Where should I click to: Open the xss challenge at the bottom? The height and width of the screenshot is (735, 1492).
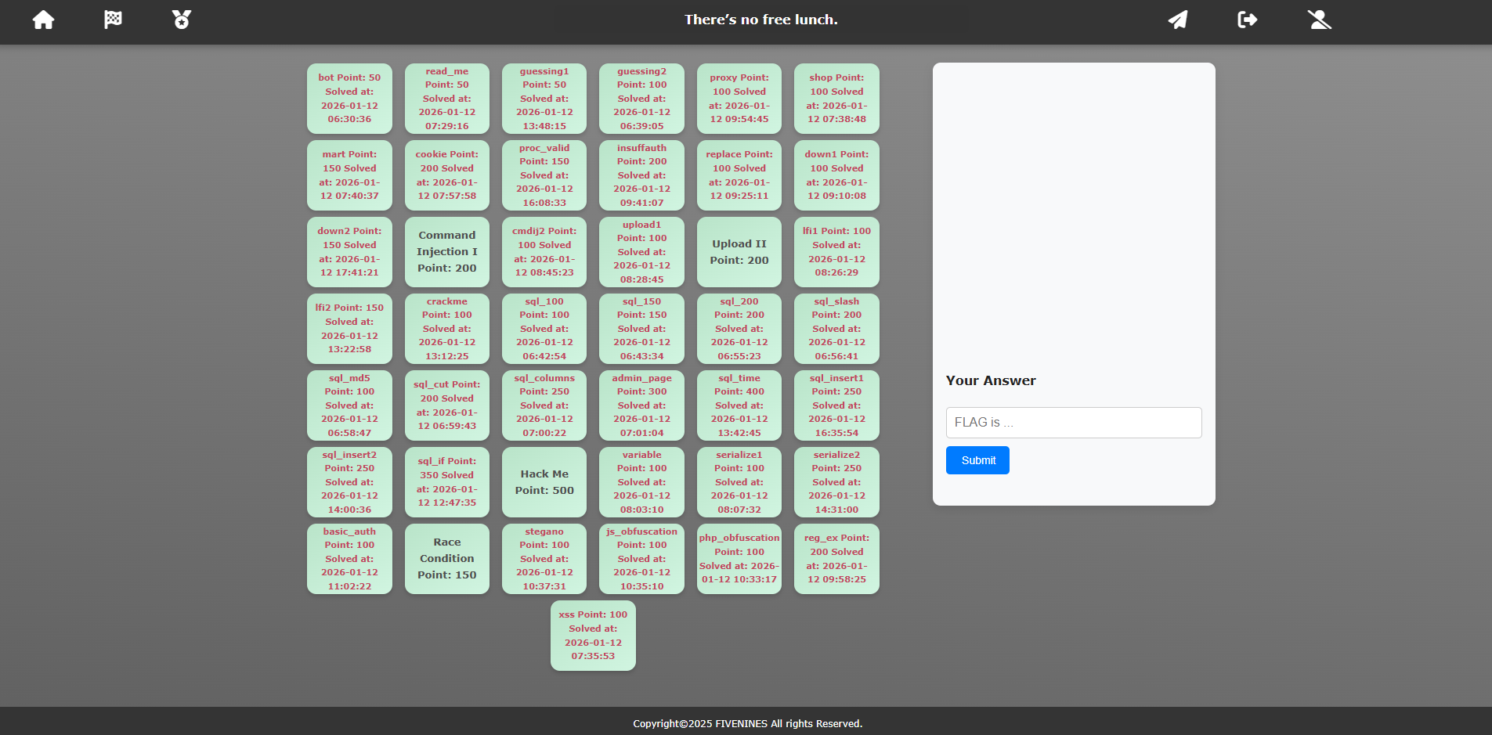592,635
